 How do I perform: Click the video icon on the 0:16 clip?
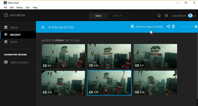coord(45,92)
